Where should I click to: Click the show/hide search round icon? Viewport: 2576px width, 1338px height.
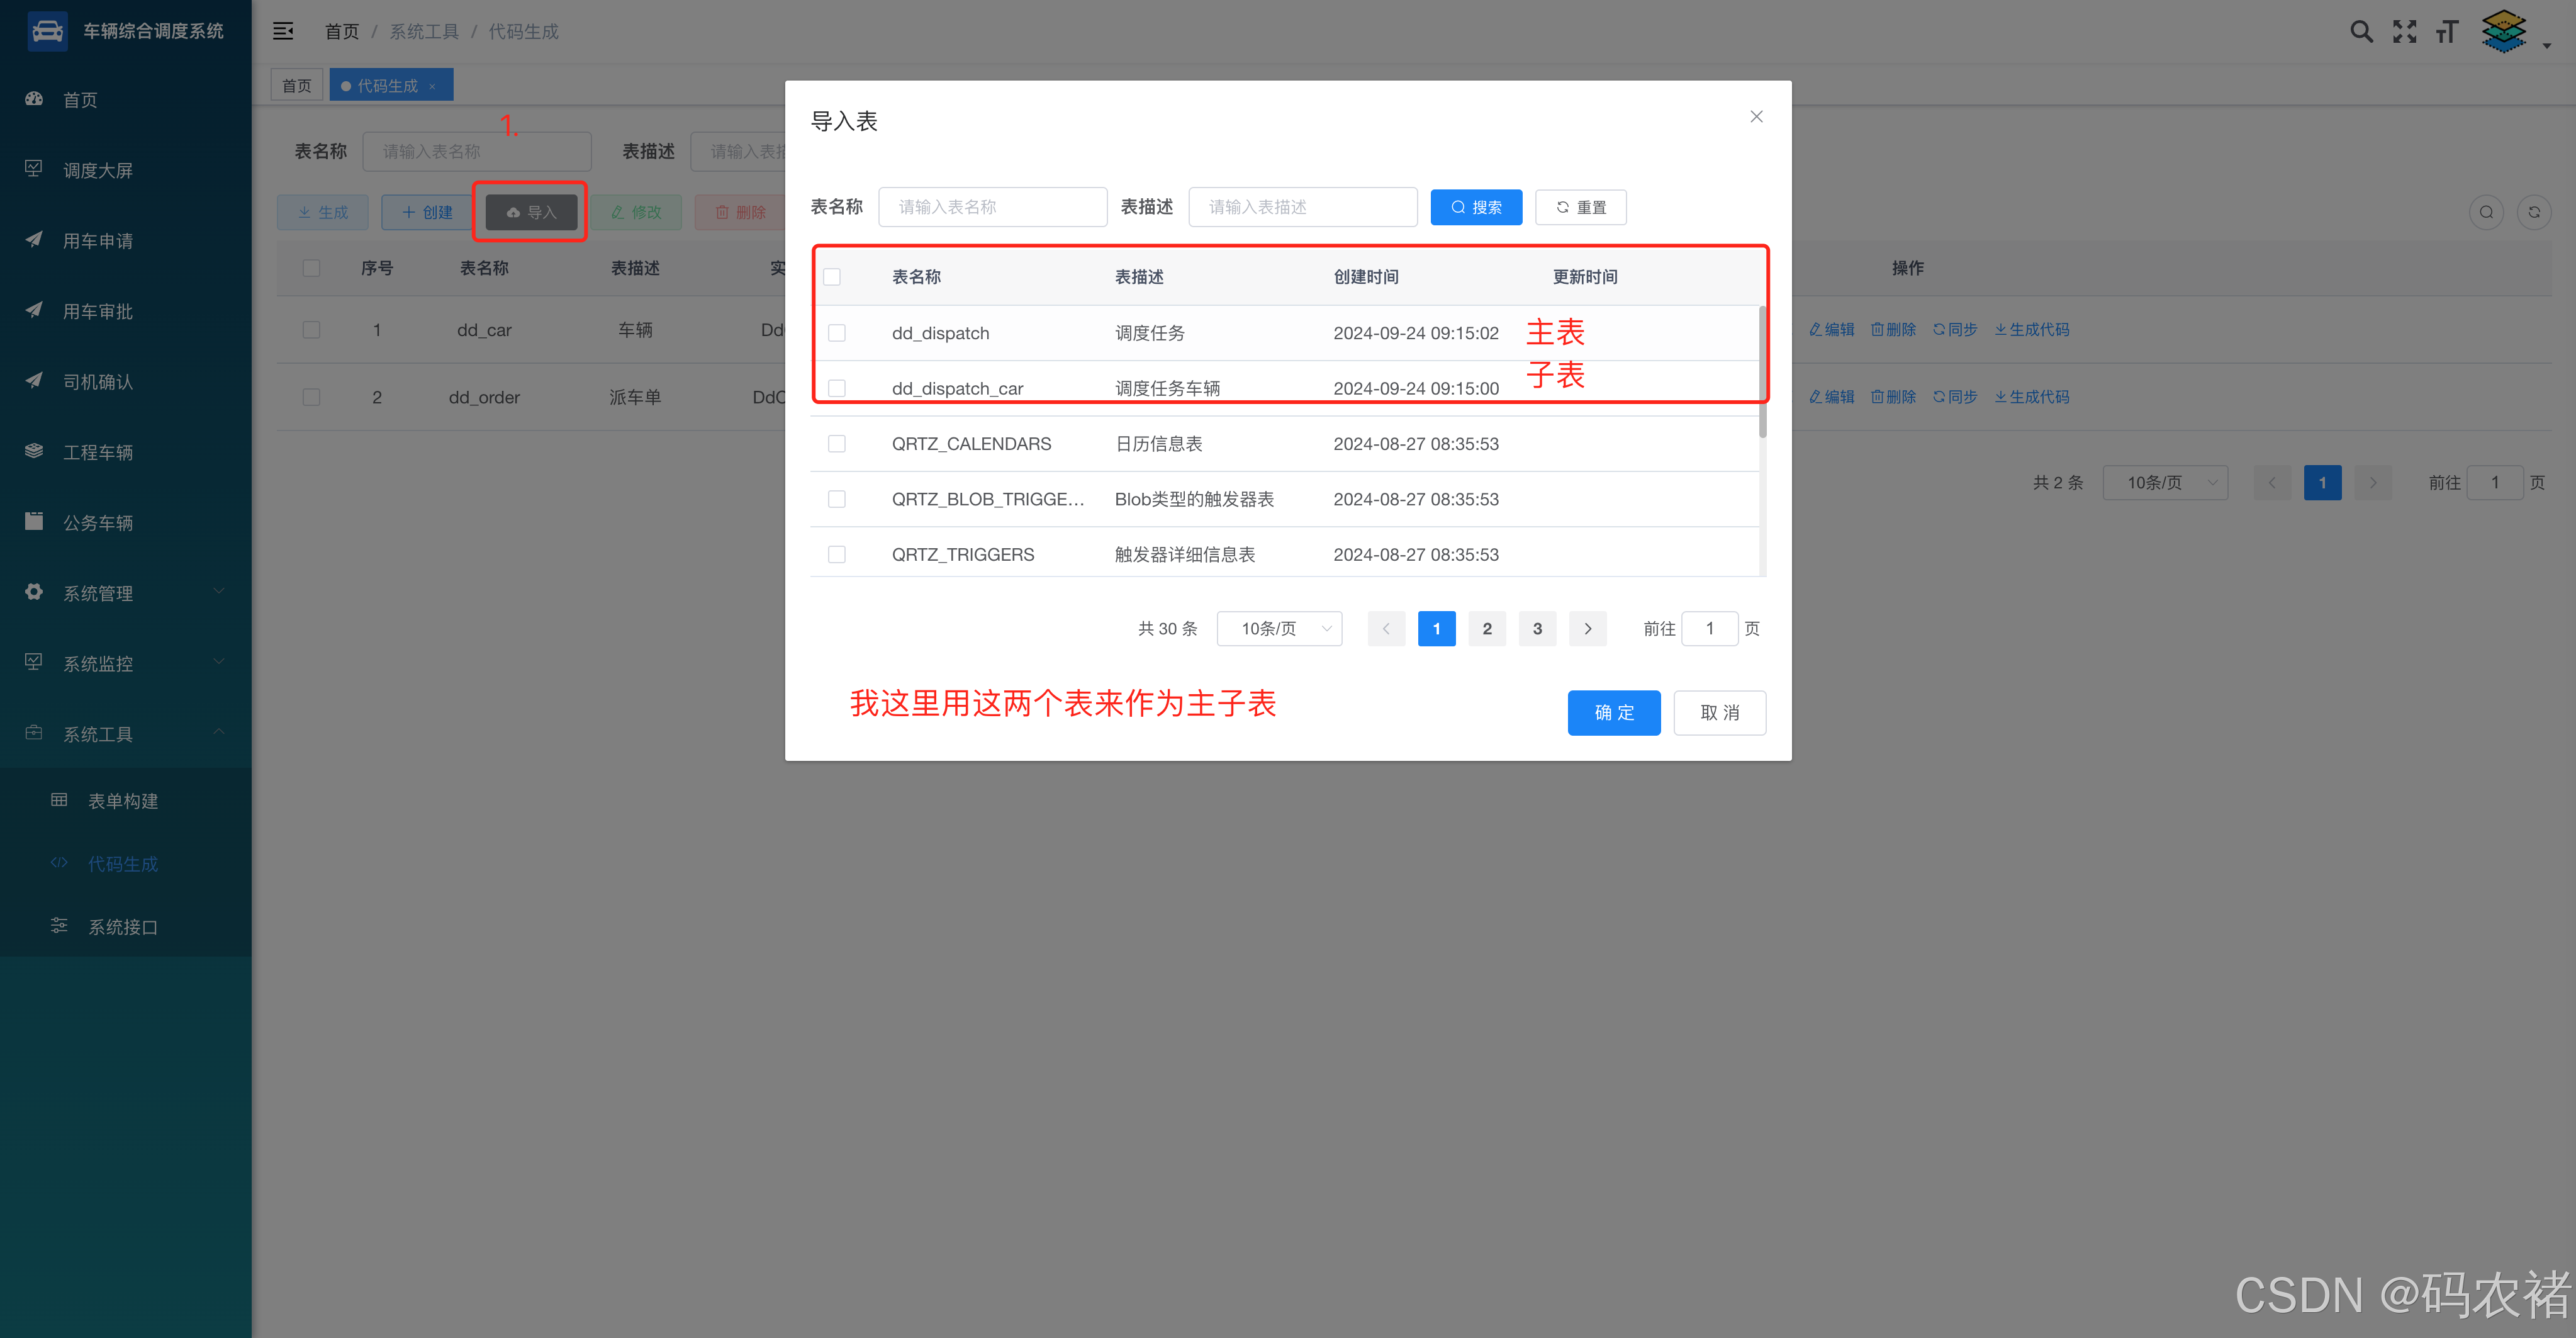coord(2486,212)
